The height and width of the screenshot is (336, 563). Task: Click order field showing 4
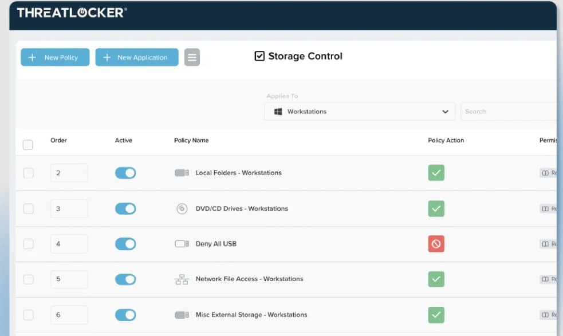pos(69,244)
